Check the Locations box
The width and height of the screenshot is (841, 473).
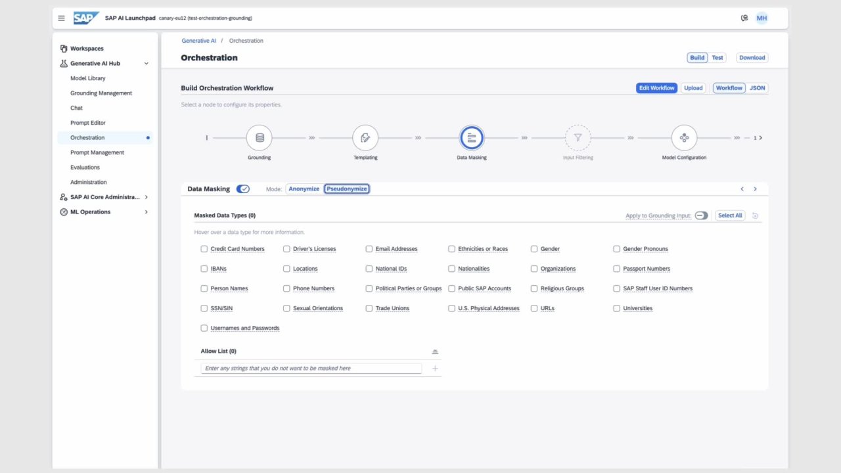pos(286,269)
